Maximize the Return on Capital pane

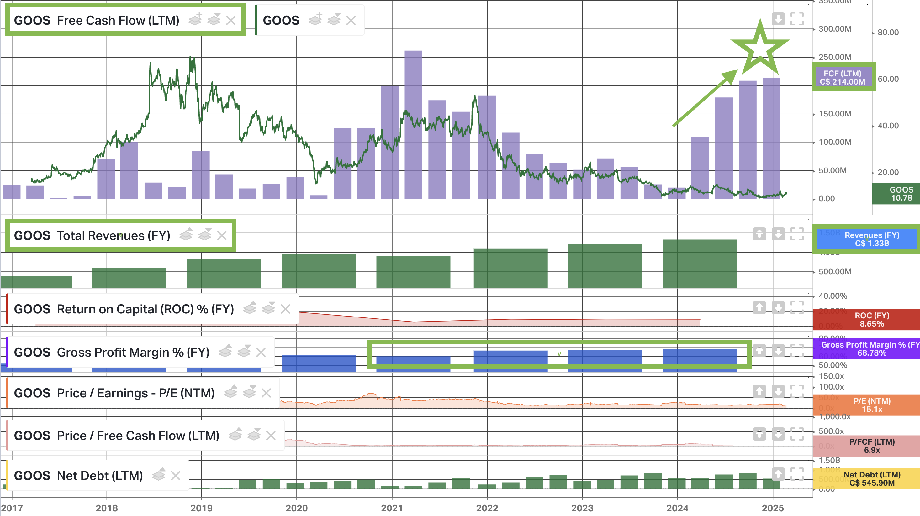click(797, 307)
